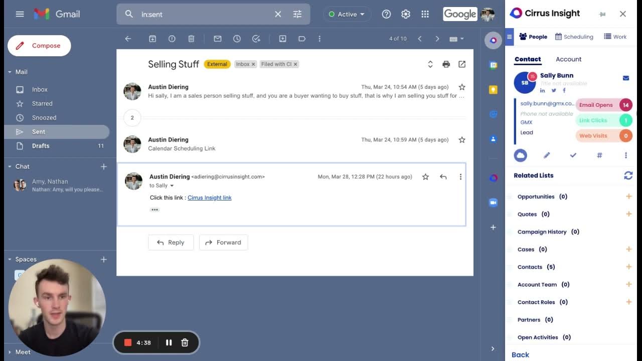Image resolution: width=642 pixels, height=361 pixels.
Task: Switch to Work tab
Action: [x=615, y=37]
